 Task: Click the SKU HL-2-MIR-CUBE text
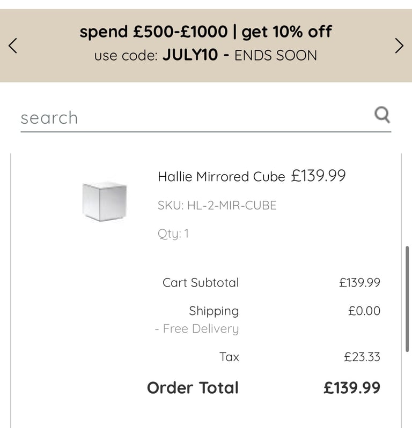pyautogui.click(x=217, y=205)
